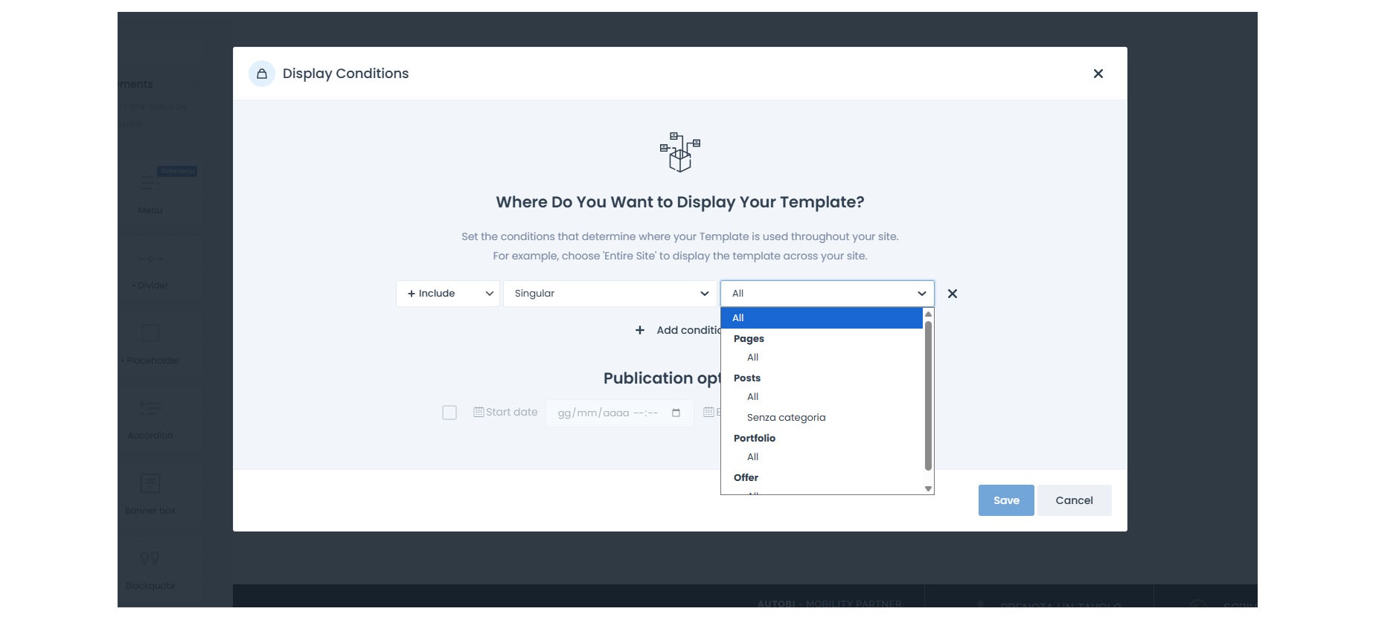Select highlighted All option in list
This screenshot has height=620, width=1376.
click(822, 318)
